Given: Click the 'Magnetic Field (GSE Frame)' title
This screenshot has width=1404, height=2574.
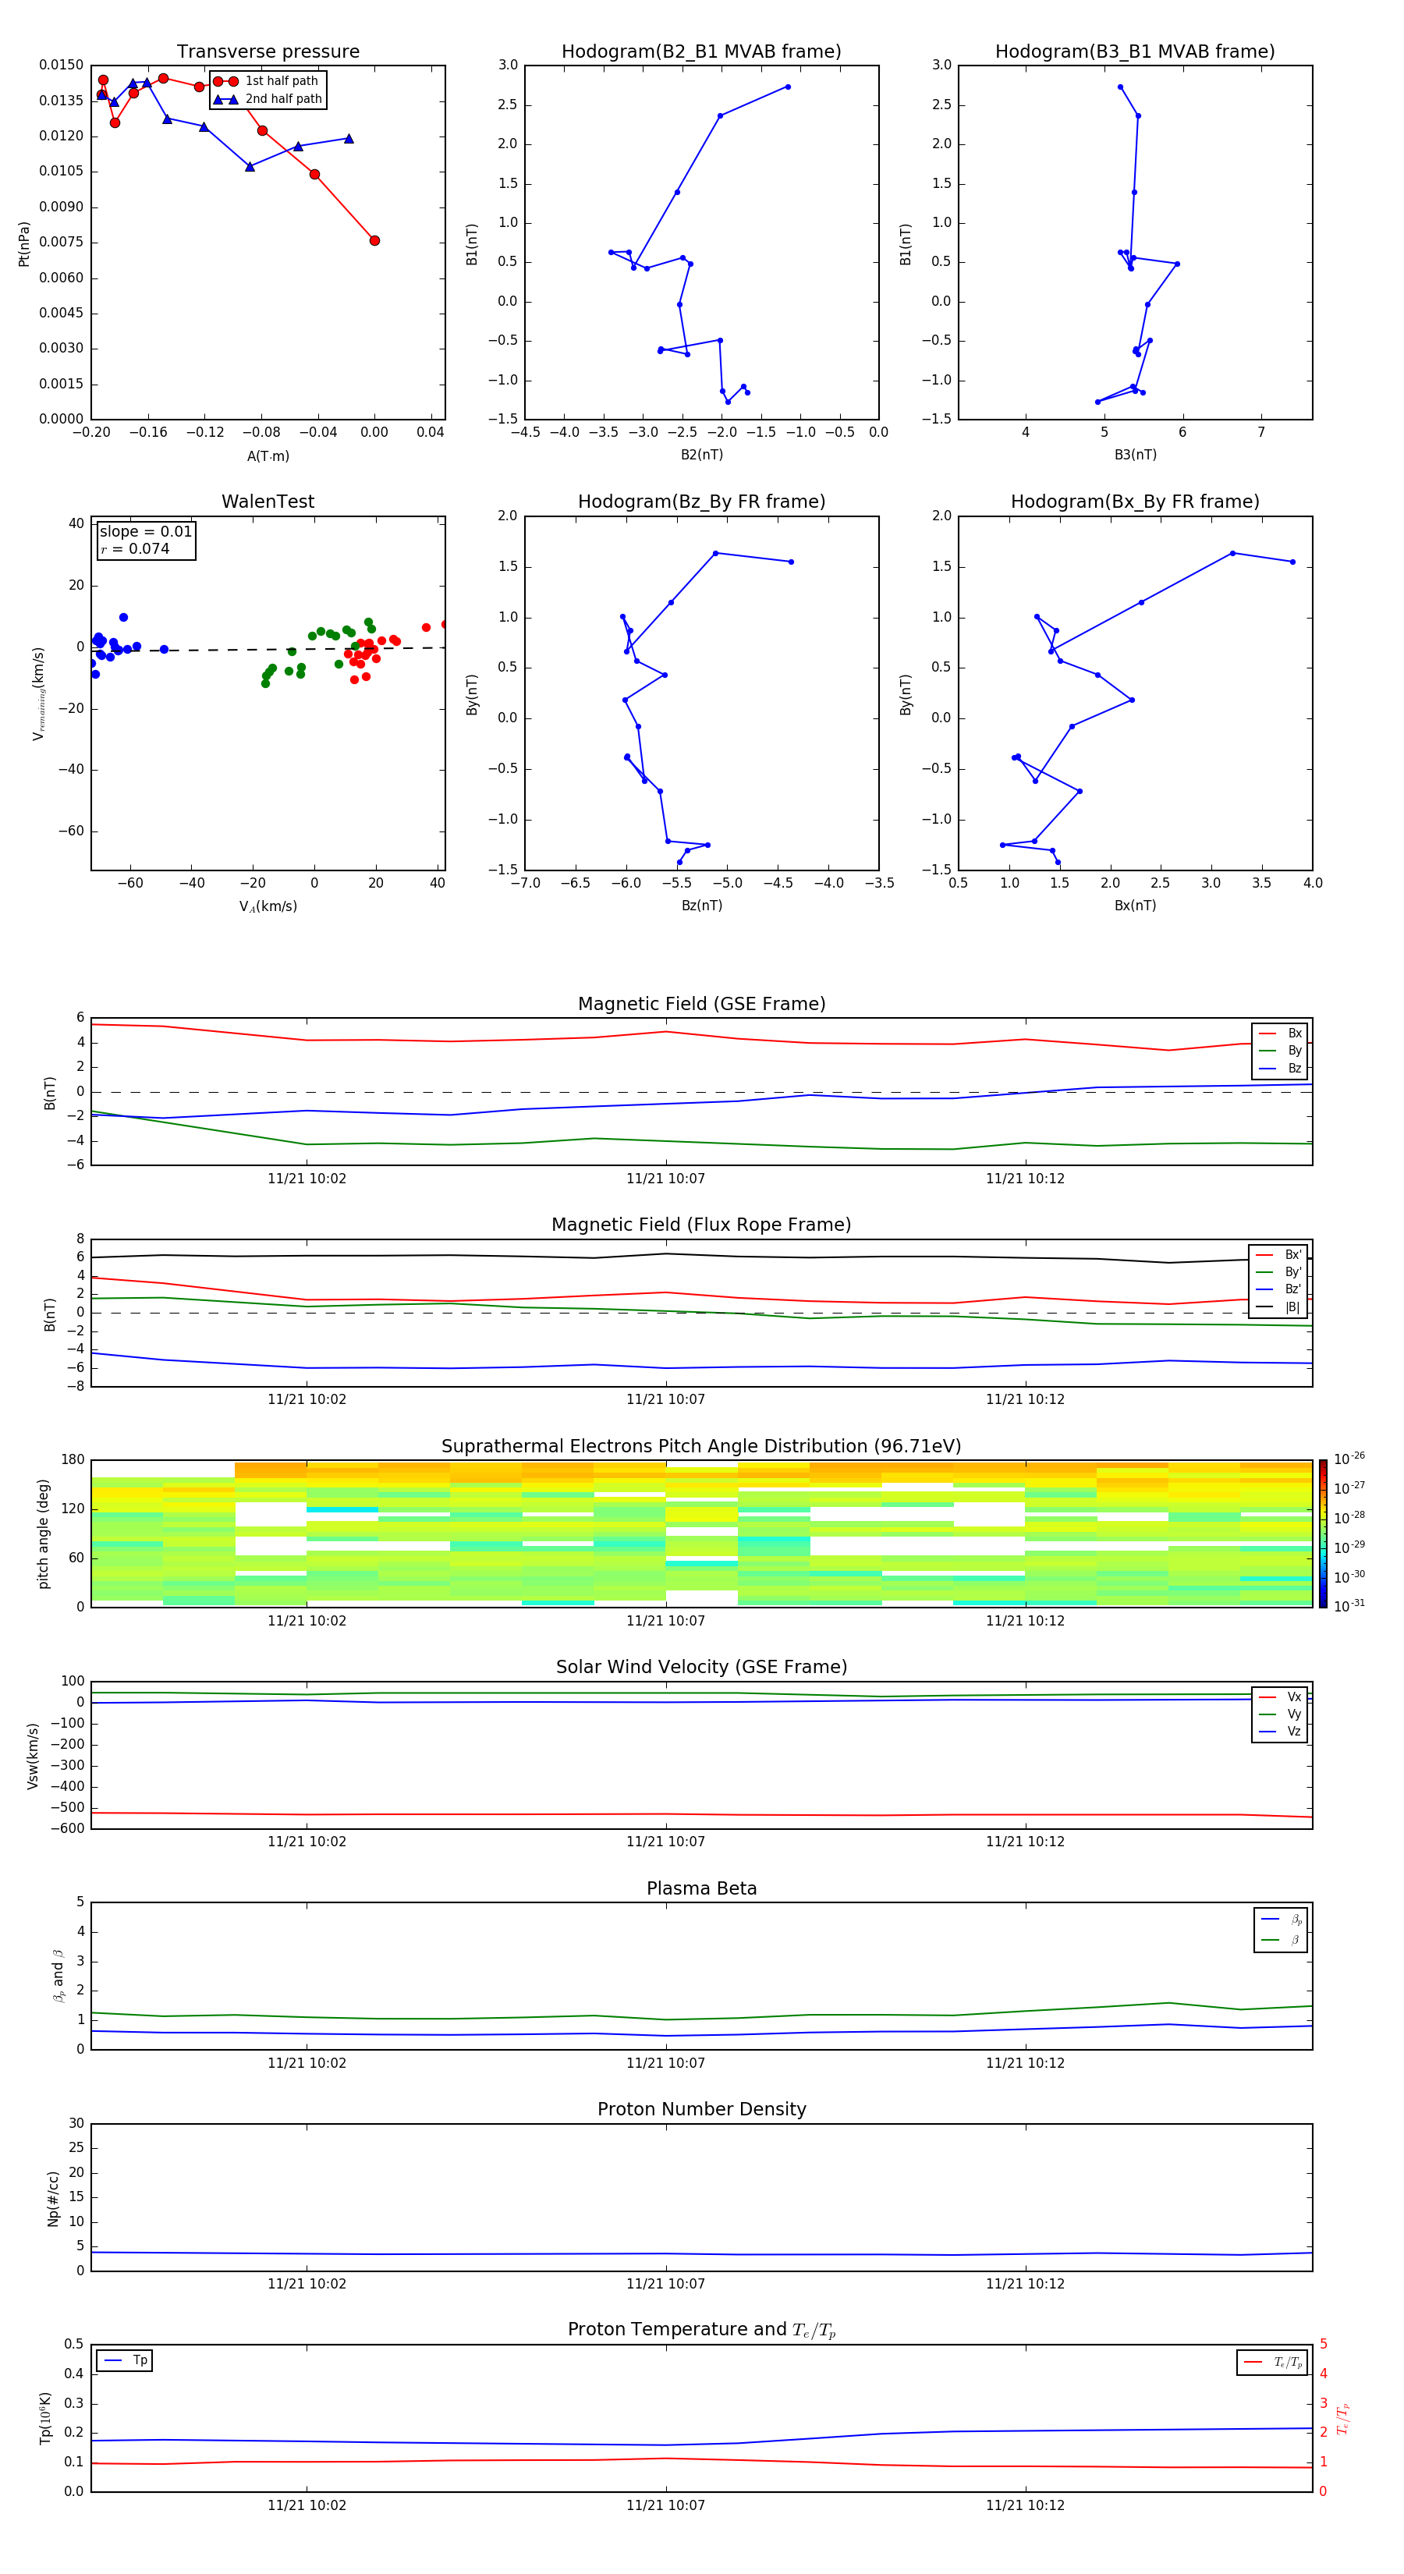Looking at the screenshot, I should click(x=701, y=1004).
